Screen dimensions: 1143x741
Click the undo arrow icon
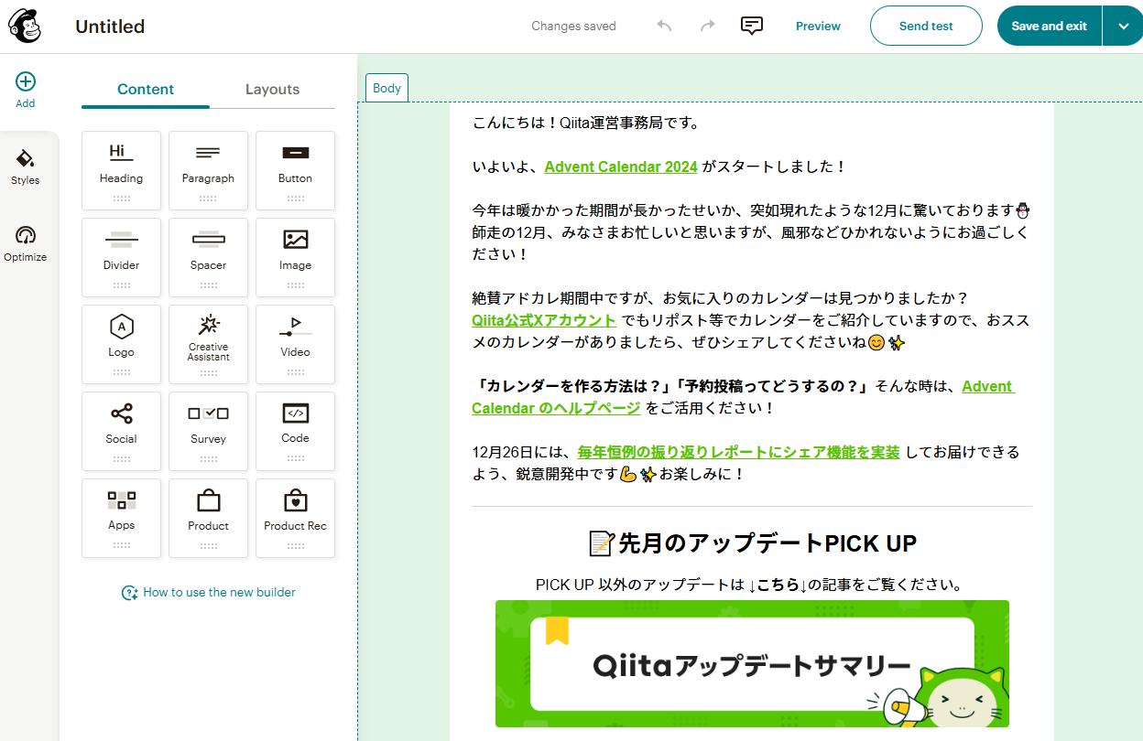665,26
